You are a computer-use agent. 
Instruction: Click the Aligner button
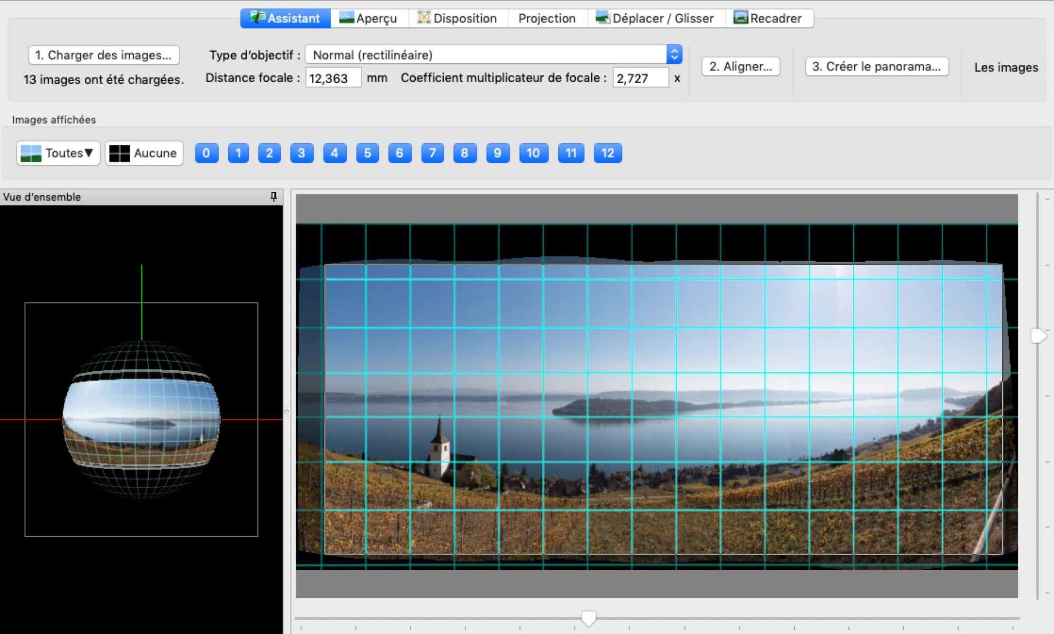(740, 66)
